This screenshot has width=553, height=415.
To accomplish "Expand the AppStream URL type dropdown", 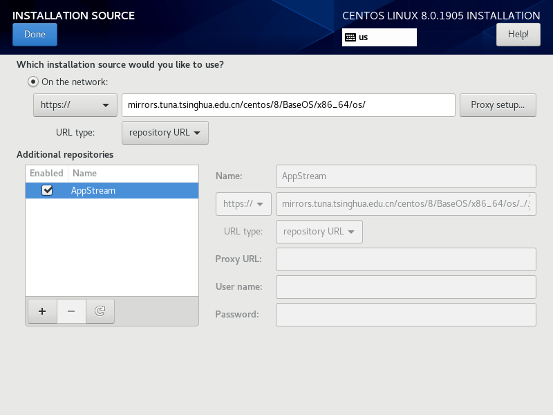I will (x=319, y=232).
